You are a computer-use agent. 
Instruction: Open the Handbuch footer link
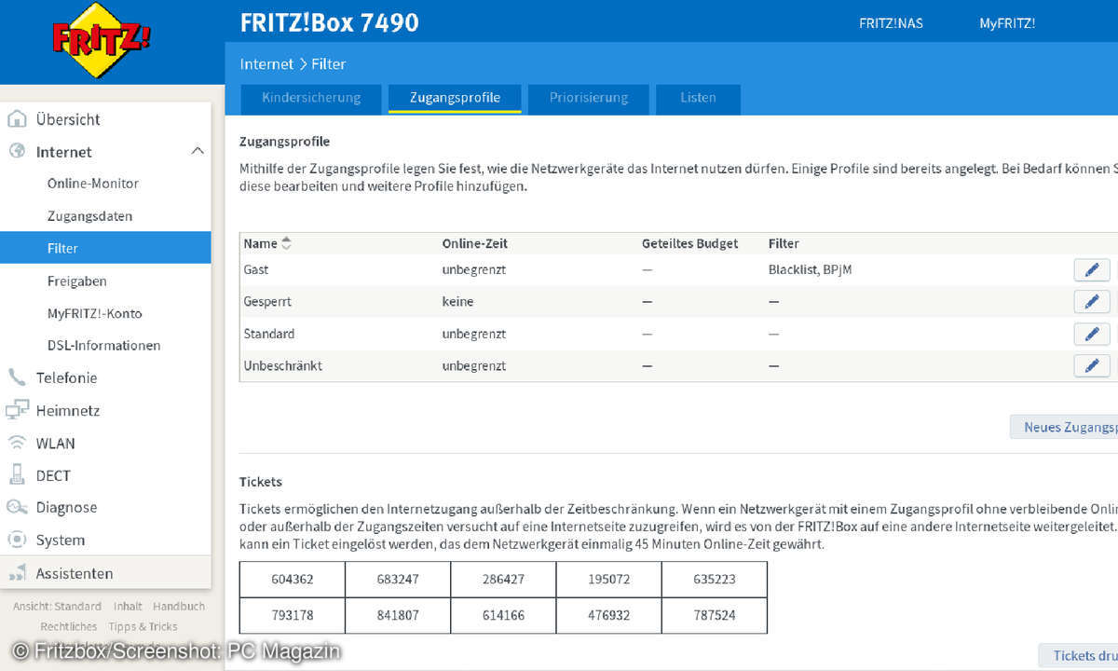click(179, 606)
